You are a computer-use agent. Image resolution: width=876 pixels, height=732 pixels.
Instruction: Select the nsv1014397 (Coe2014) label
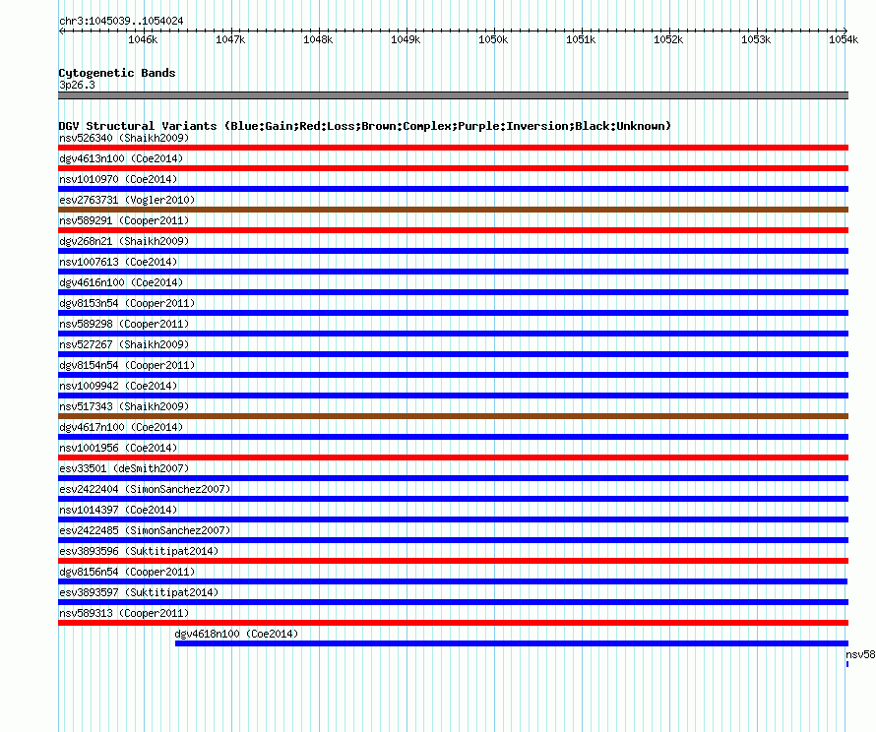point(118,510)
